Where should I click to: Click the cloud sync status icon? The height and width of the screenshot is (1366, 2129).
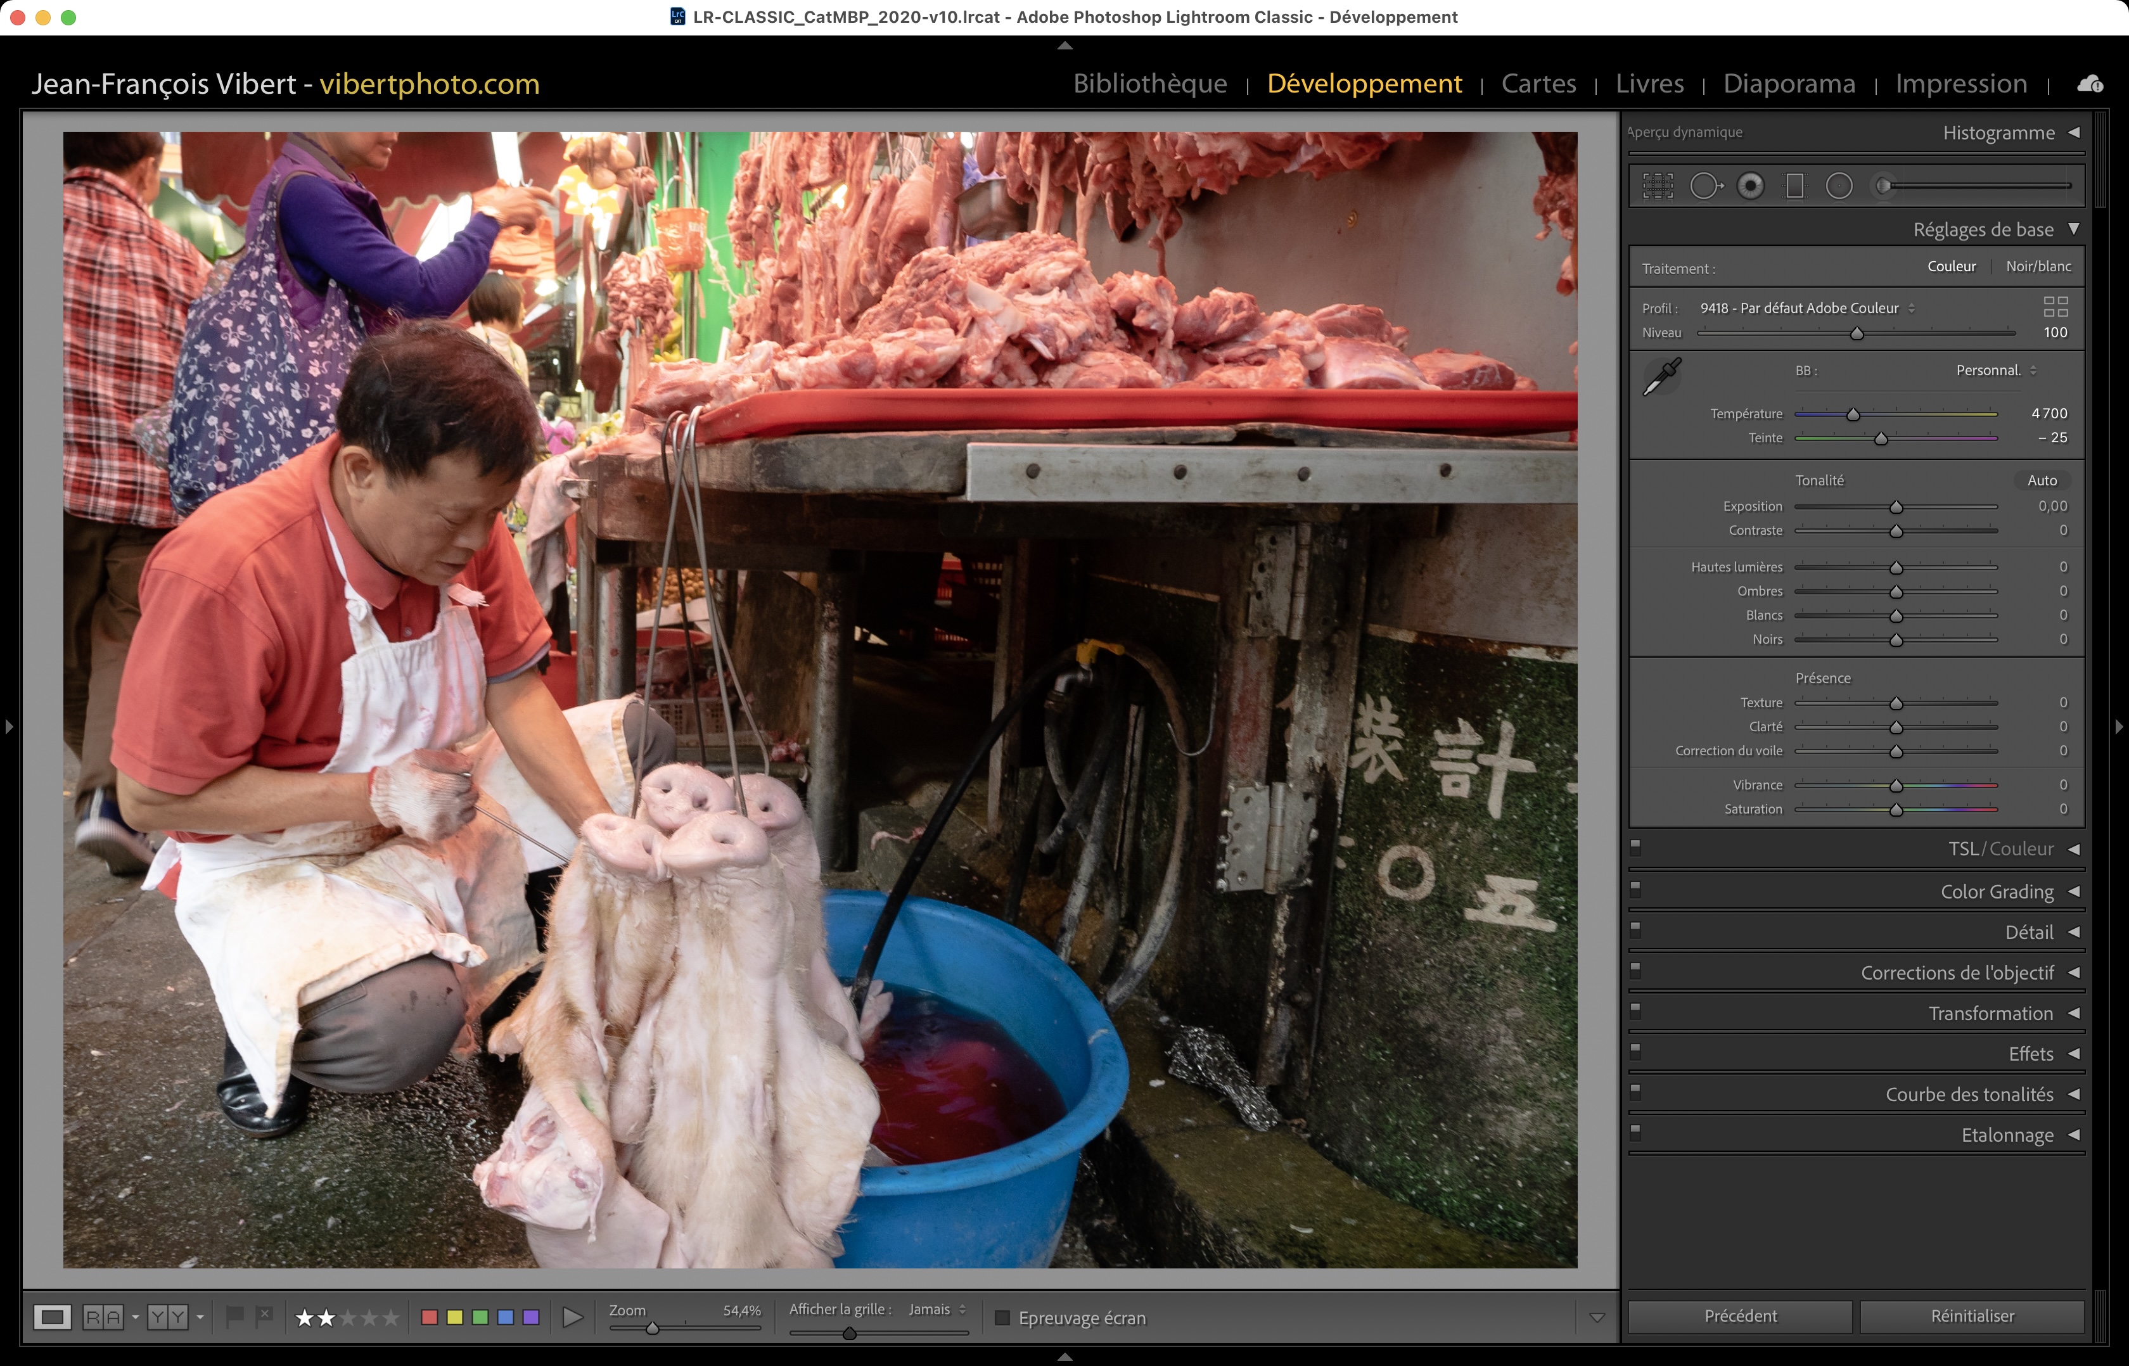pyautogui.click(x=2089, y=84)
